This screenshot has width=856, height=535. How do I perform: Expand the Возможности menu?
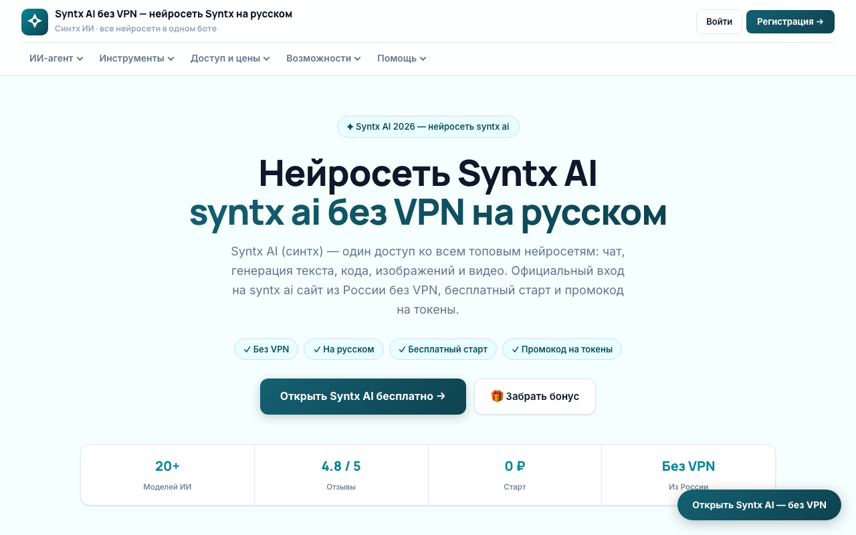pos(324,58)
